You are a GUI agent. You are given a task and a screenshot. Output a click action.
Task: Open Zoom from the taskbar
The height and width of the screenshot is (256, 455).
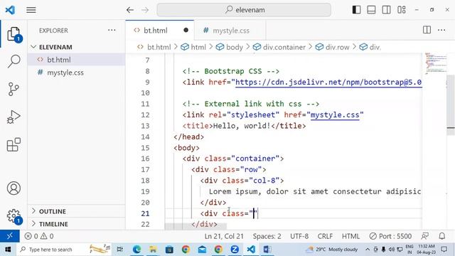tap(235, 250)
